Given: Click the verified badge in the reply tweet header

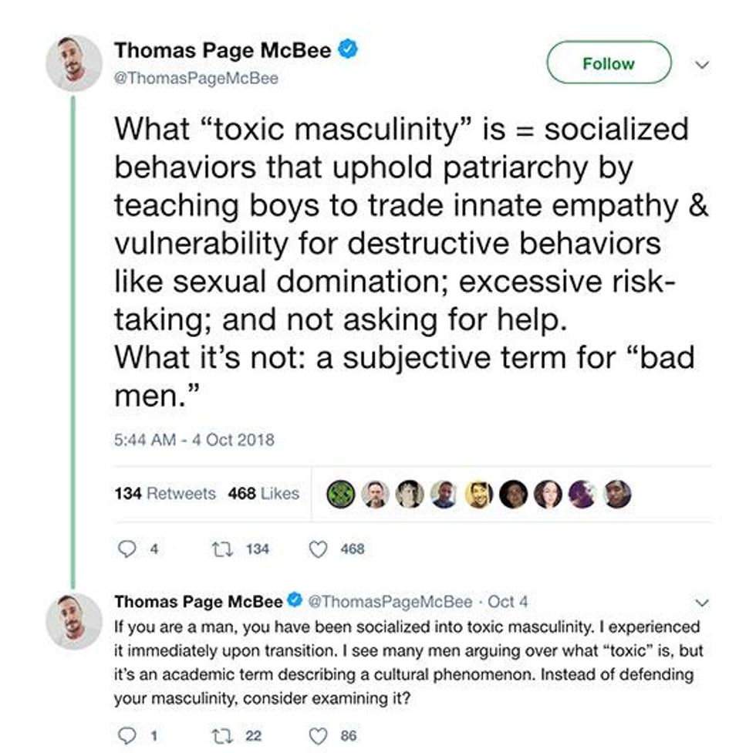Looking at the screenshot, I should (295, 600).
